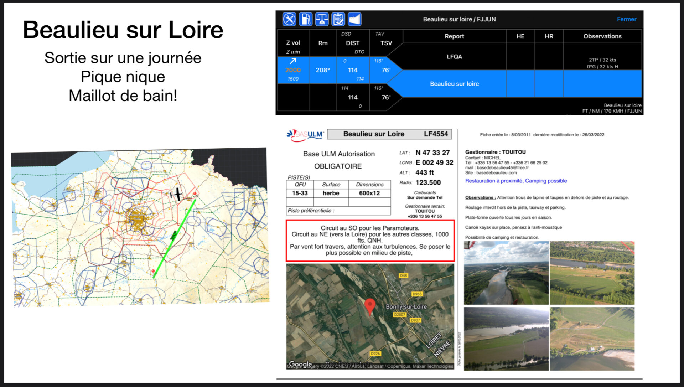Image resolution: width=684 pixels, height=387 pixels.
Task: Open the top-right aerial photo of the field
Action: tap(592, 273)
